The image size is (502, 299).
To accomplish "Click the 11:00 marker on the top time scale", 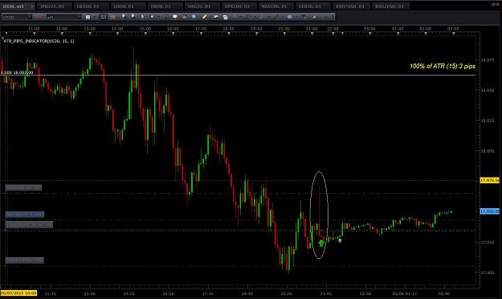I will tap(34, 29).
